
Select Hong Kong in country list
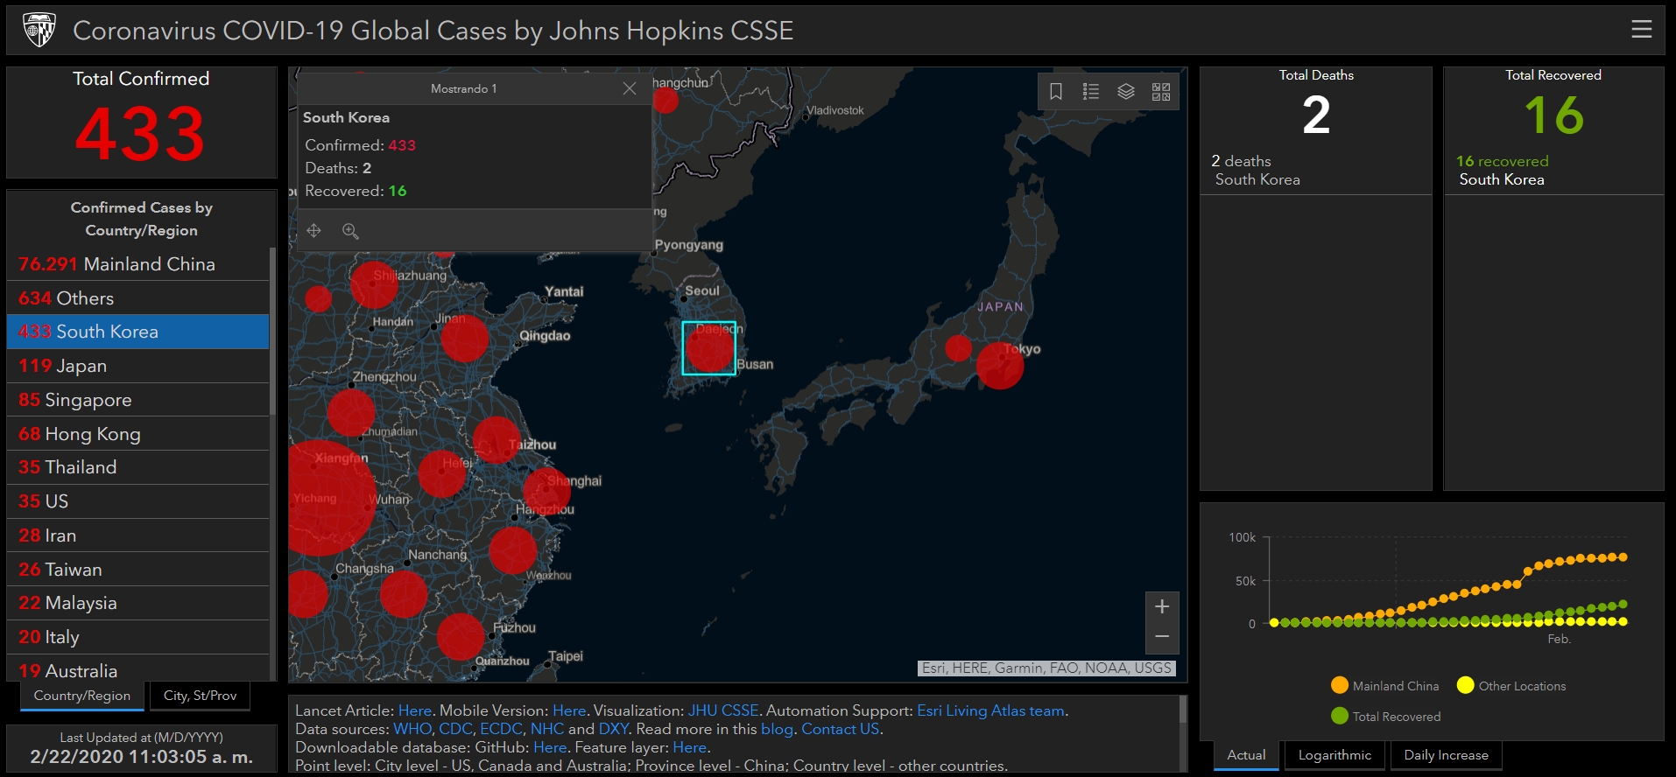tap(137, 434)
